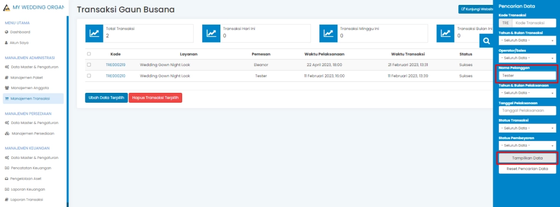560x207 pixels.
Task: Open Pencatatan Keuangan menu item
Action: click(33, 168)
